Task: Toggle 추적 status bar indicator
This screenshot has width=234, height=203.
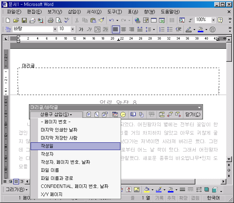Action: [x=171, y=198]
